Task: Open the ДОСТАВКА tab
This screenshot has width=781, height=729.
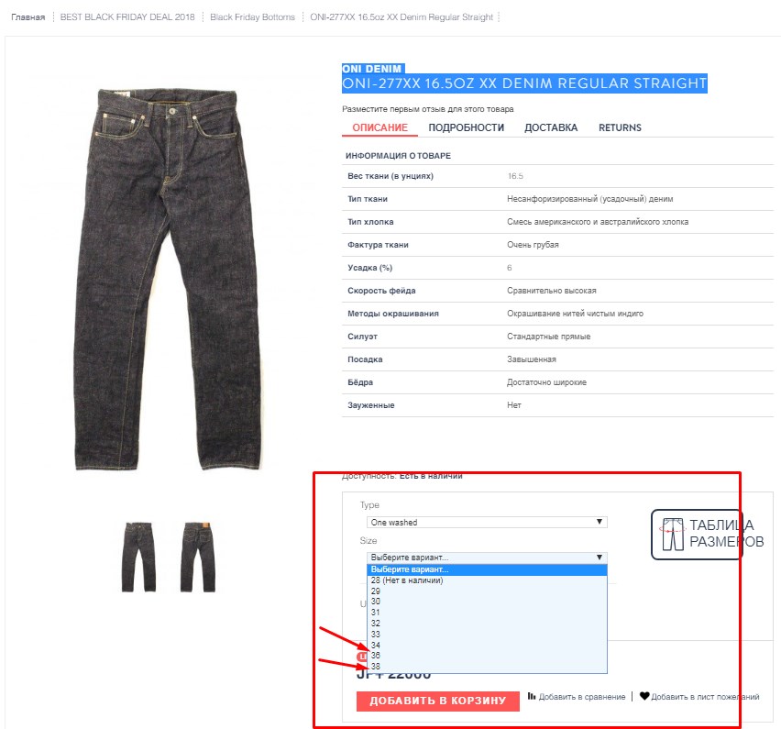Action: pos(551,127)
